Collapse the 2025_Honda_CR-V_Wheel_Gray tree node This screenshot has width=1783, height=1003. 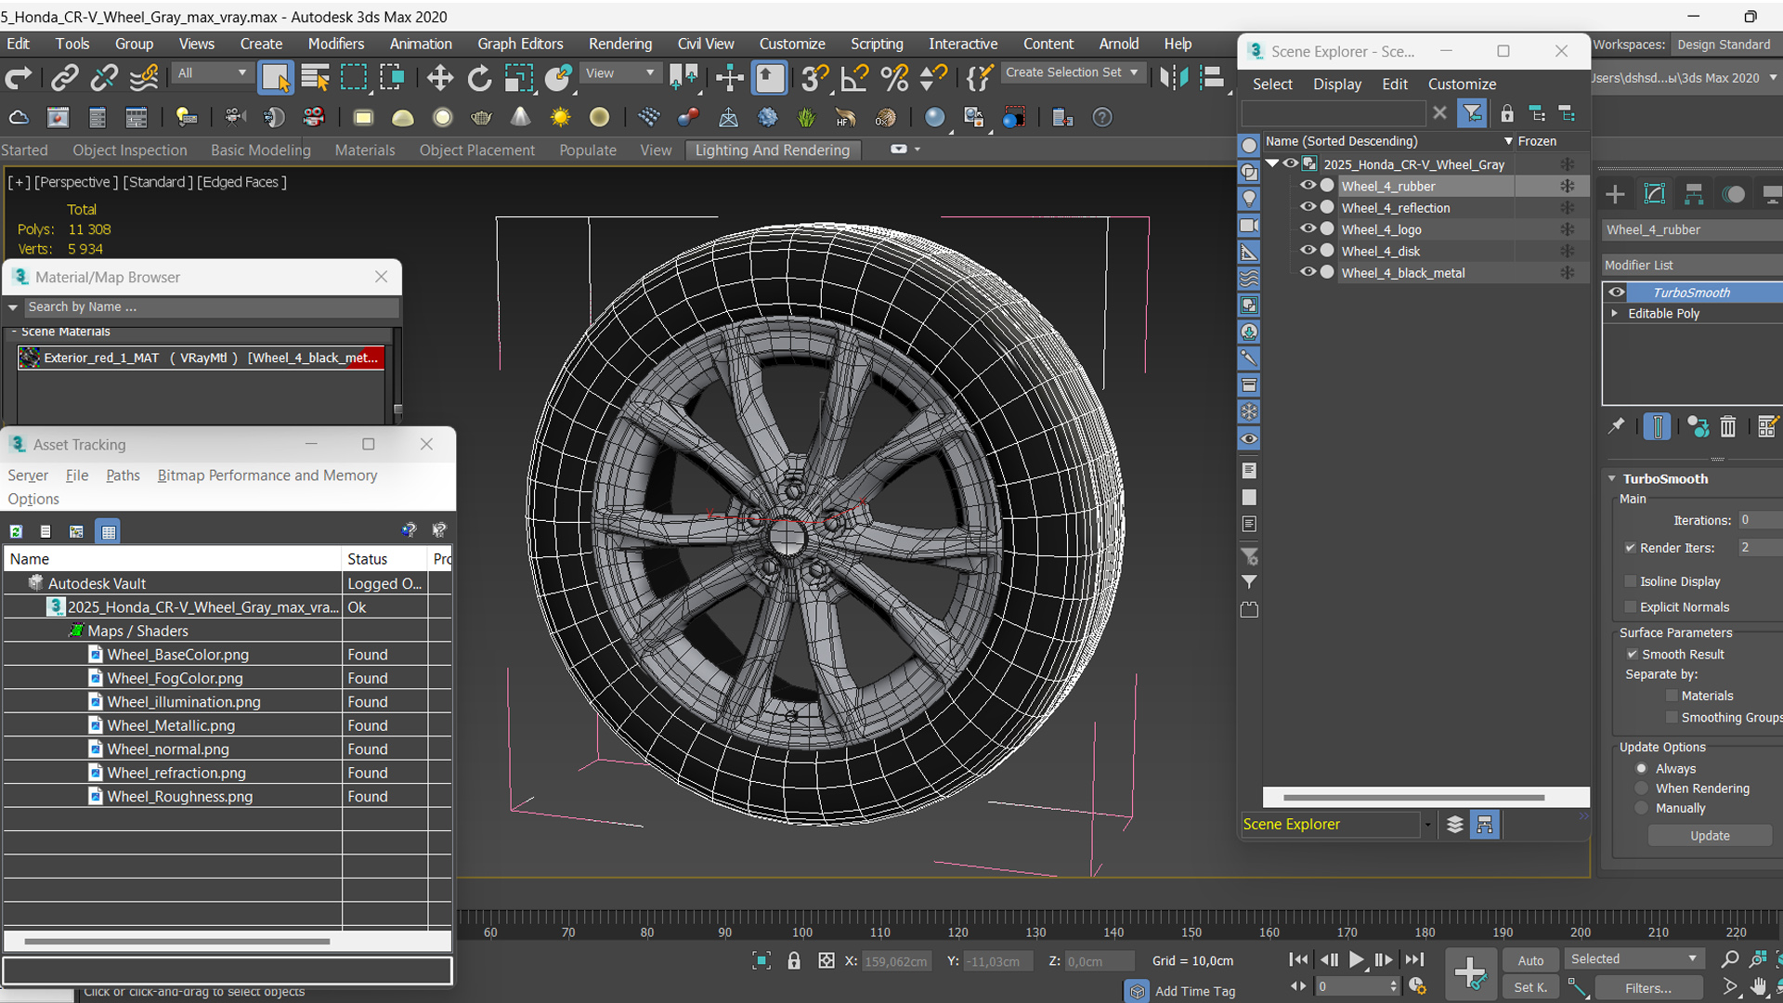pyautogui.click(x=1272, y=163)
